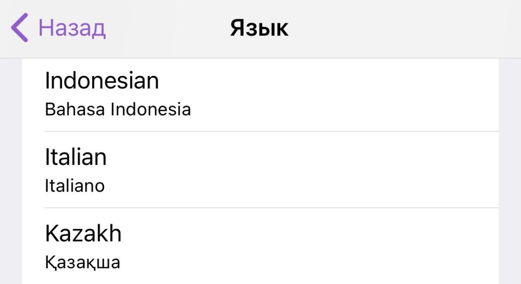Click the Қазақша native name text
Viewport: 521px width, 284px height.
pos(82,262)
